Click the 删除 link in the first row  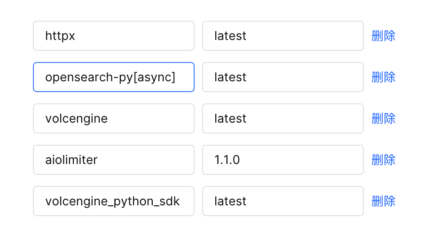[x=383, y=36]
